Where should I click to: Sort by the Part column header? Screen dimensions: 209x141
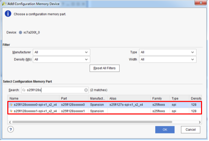(74, 99)
